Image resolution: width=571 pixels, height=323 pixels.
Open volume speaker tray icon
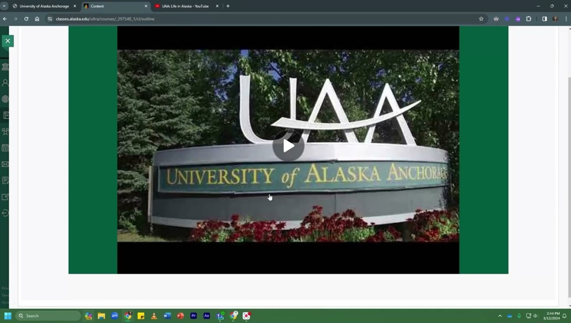click(535, 316)
